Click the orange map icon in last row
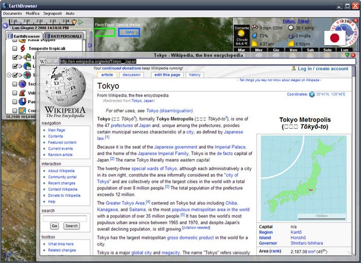Viewport: 361px width, 263px height. (x=22, y=111)
